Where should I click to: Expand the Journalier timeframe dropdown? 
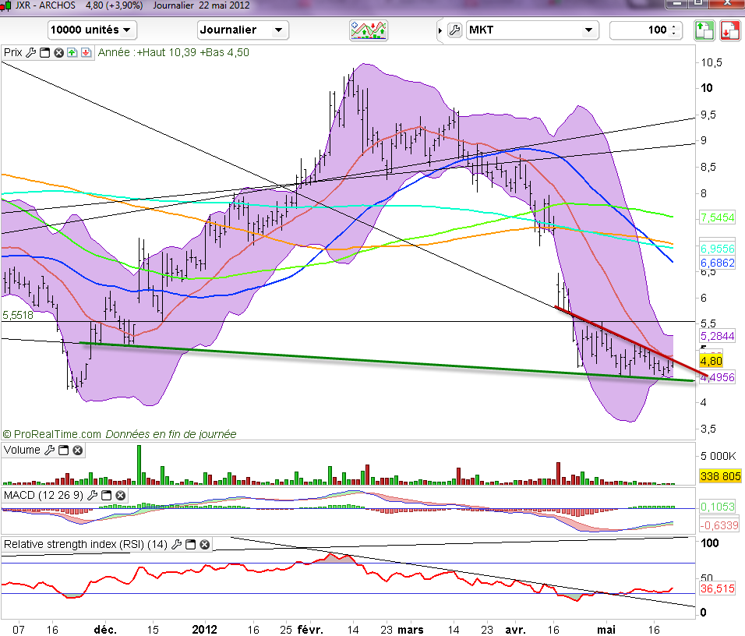[243, 30]
